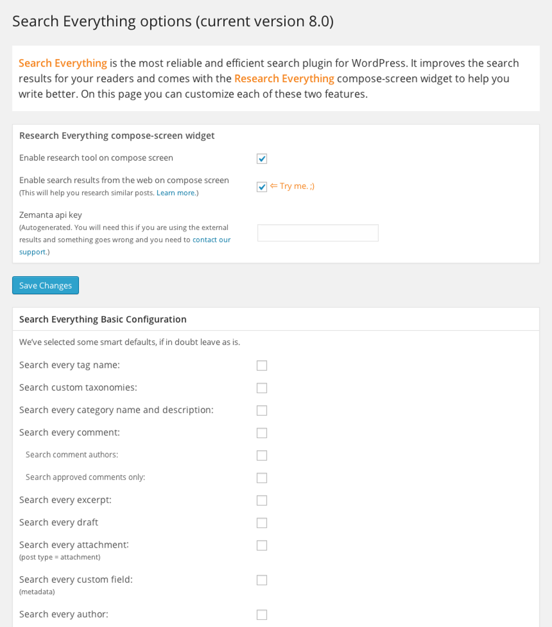
Task: Enable Search every custom field
Action: click(262, 580)
